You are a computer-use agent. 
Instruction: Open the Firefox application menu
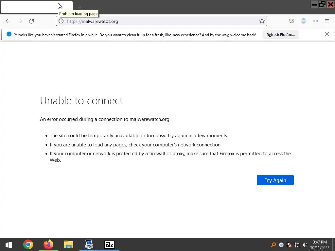click(x=327, y=21)
